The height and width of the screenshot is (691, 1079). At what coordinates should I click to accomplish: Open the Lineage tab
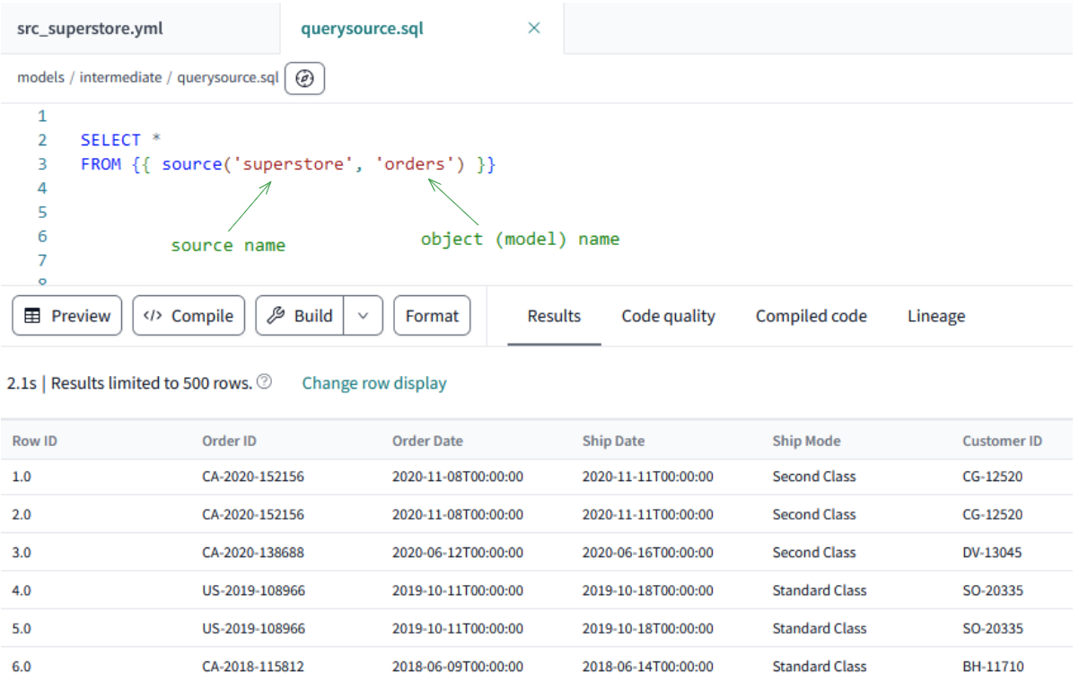[936, 316]
